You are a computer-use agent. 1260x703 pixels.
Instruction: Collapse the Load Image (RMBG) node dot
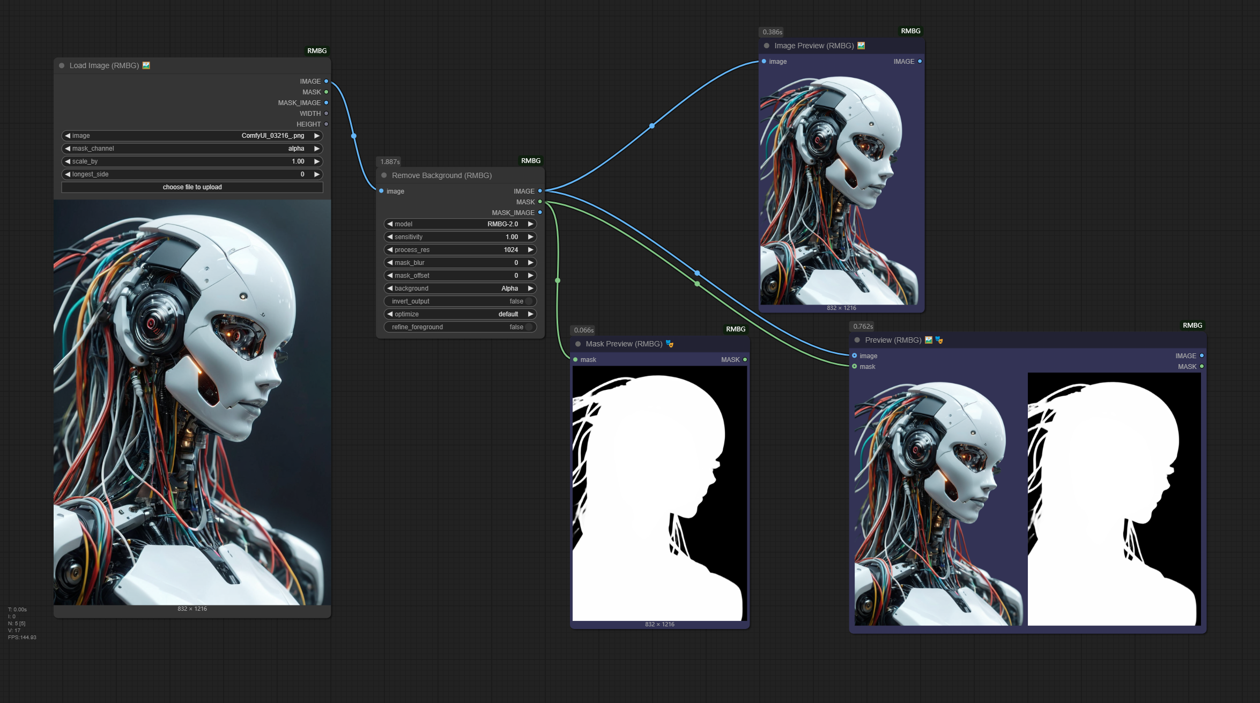pyautogui.click(x=62, y=65)
